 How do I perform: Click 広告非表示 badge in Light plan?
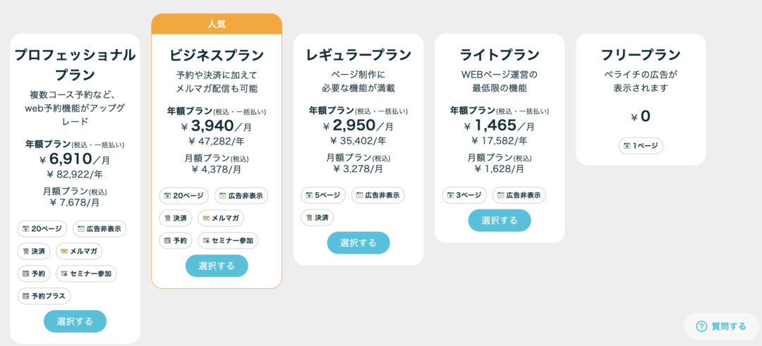(x=519, y=195)
